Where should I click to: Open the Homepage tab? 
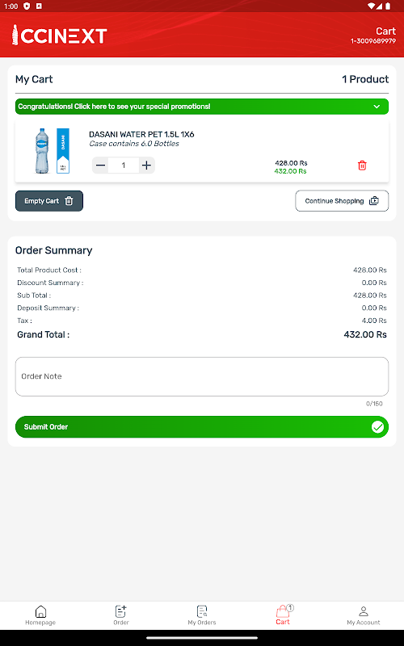click(40, 615)
